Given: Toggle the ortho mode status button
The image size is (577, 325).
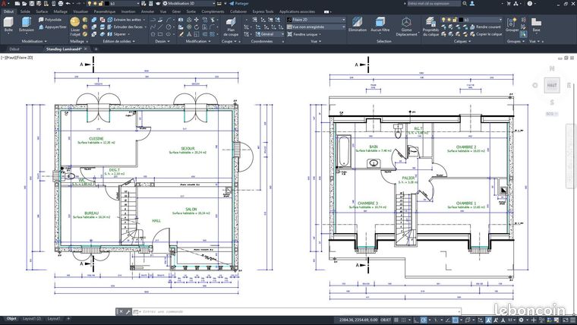Looking at the screenshot, I should tap(416, 320).
